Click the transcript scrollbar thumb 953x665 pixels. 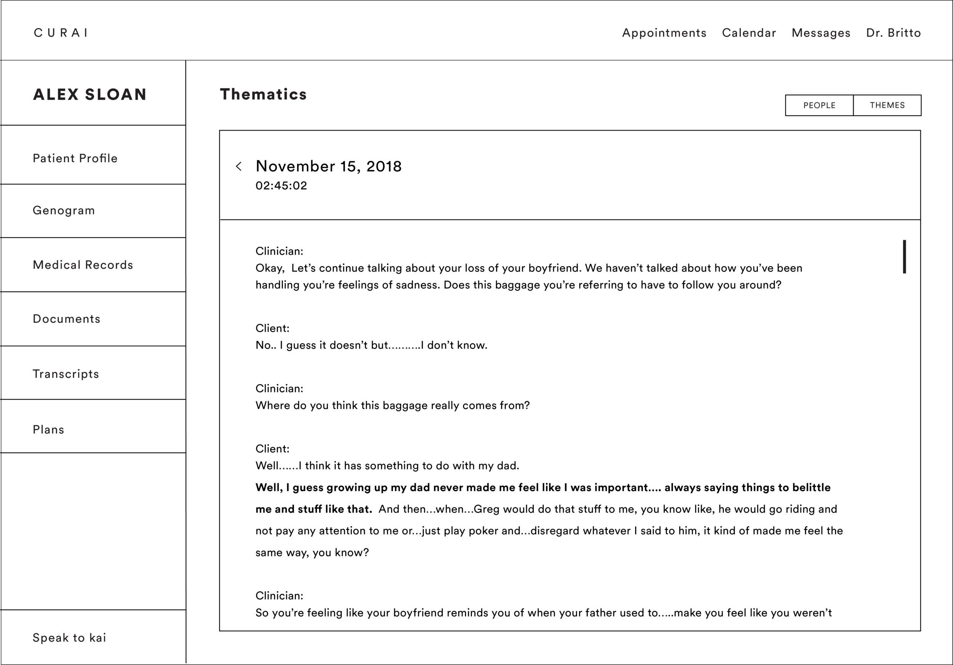(904, 257)
